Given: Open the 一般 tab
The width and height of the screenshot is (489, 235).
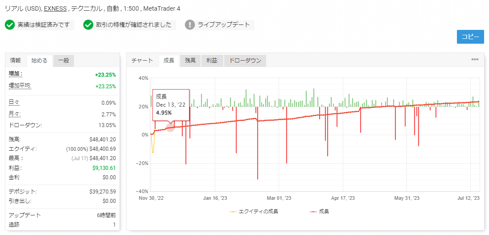Looking at the screenshot, I should click(63, 61).
